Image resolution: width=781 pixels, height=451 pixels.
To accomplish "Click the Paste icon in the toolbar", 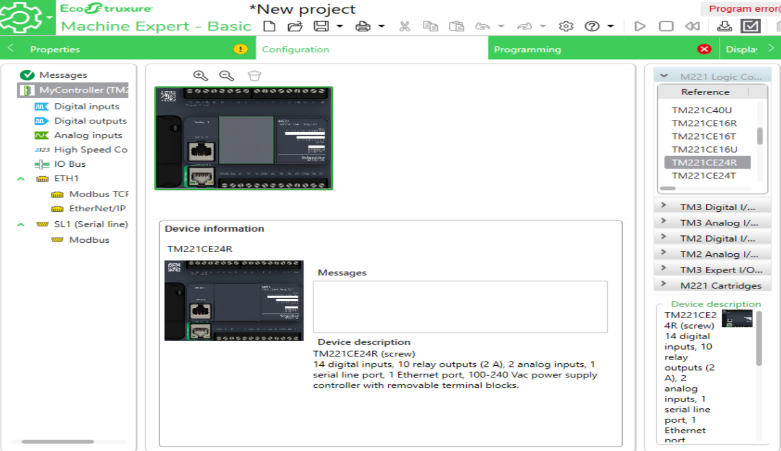I will click(x=456, y=26).
